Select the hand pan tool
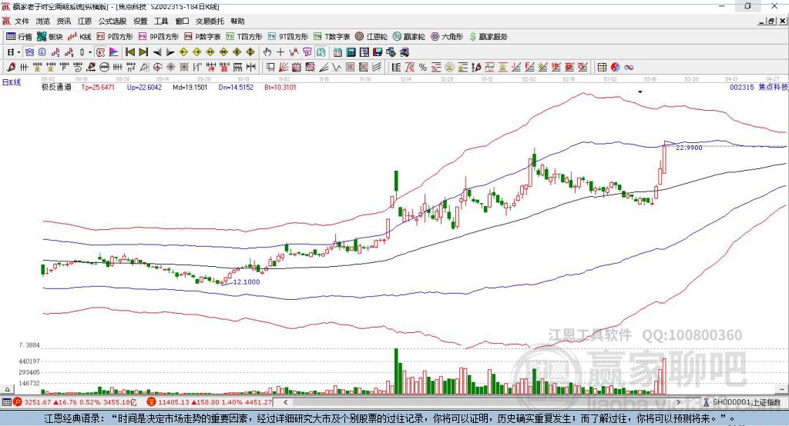The height and width of the screenshot is (426, 789). tap(267, 52)
